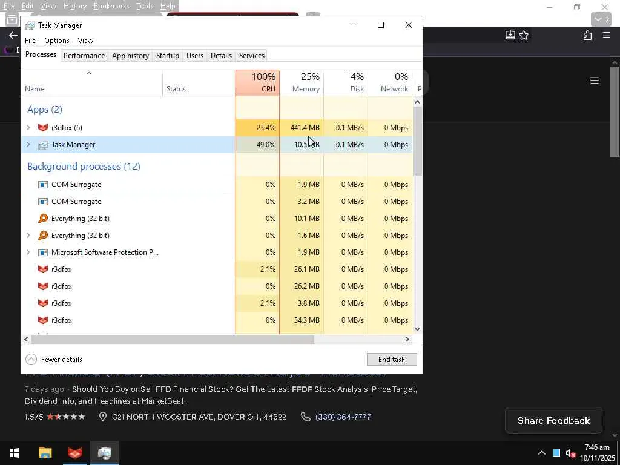The image size is (620, 465).
Task: Click the r3dfox (6) app icon
Action: click(x=43, y=128)
